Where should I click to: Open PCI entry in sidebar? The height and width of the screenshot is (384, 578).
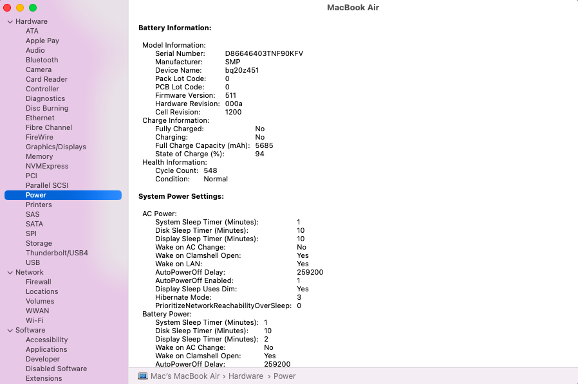point(32,176)
